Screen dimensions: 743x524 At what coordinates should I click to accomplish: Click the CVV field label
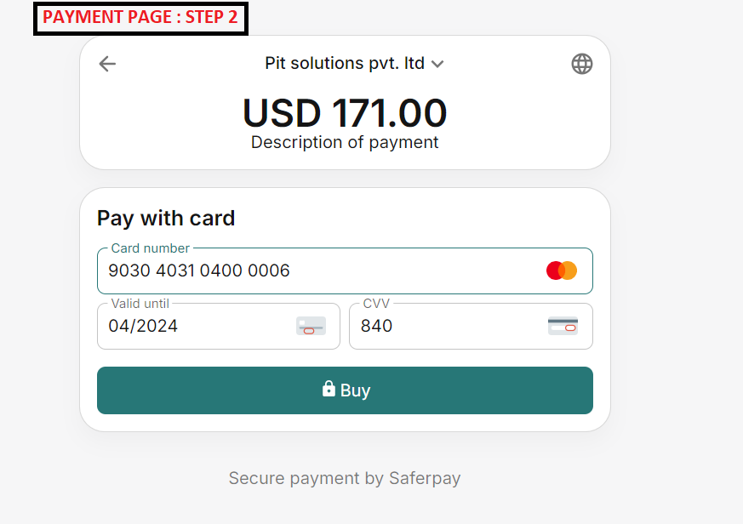click(x=376, y=304)
